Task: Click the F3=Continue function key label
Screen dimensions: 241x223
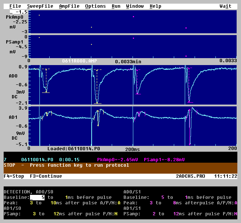Action: pos(46,176)
